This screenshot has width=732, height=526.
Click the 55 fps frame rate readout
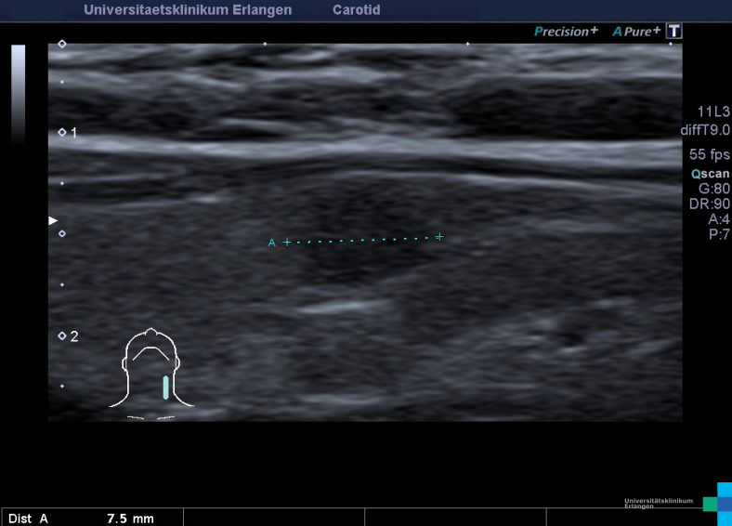(710, 154)
